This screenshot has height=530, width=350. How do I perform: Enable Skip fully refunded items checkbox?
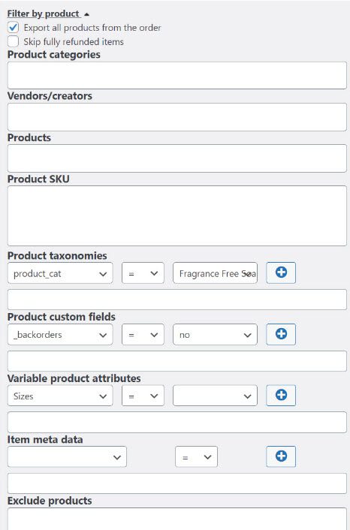point(14,41)
